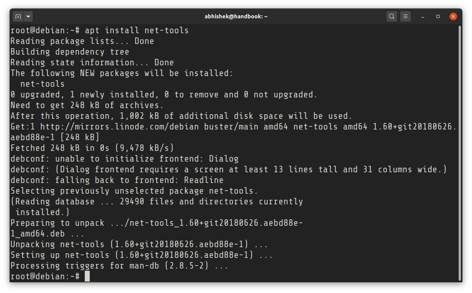The width and height of the screenshot is (472, 293).
Task: Open the dropdown arrow next to the new-tab button
Action: (x=28, y=16)
